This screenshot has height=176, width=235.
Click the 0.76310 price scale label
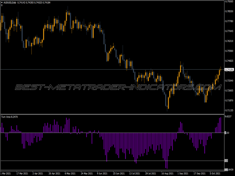(229, 41)
